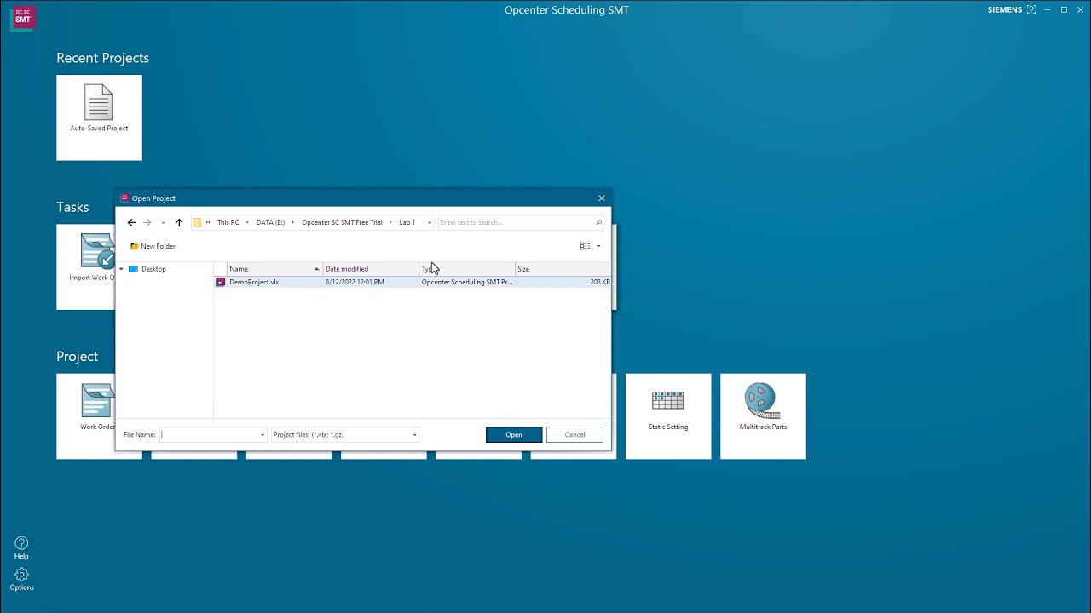Click the Cancel button
1091x613 pixels.
[574, 434]
